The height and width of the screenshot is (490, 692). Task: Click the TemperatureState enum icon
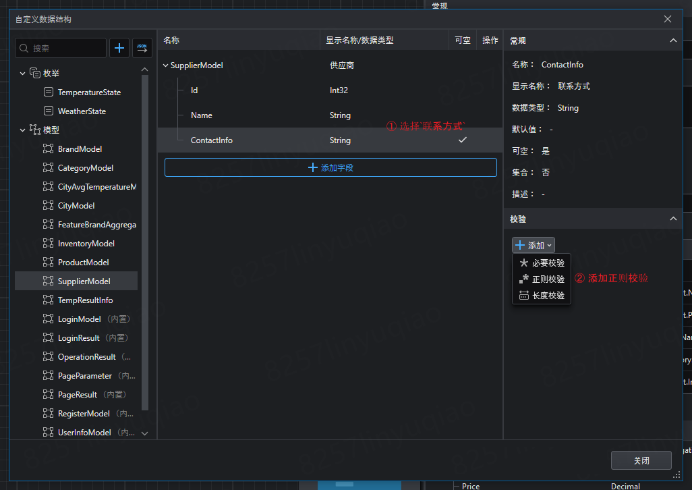pyautogui.click(x=48, y=92)
